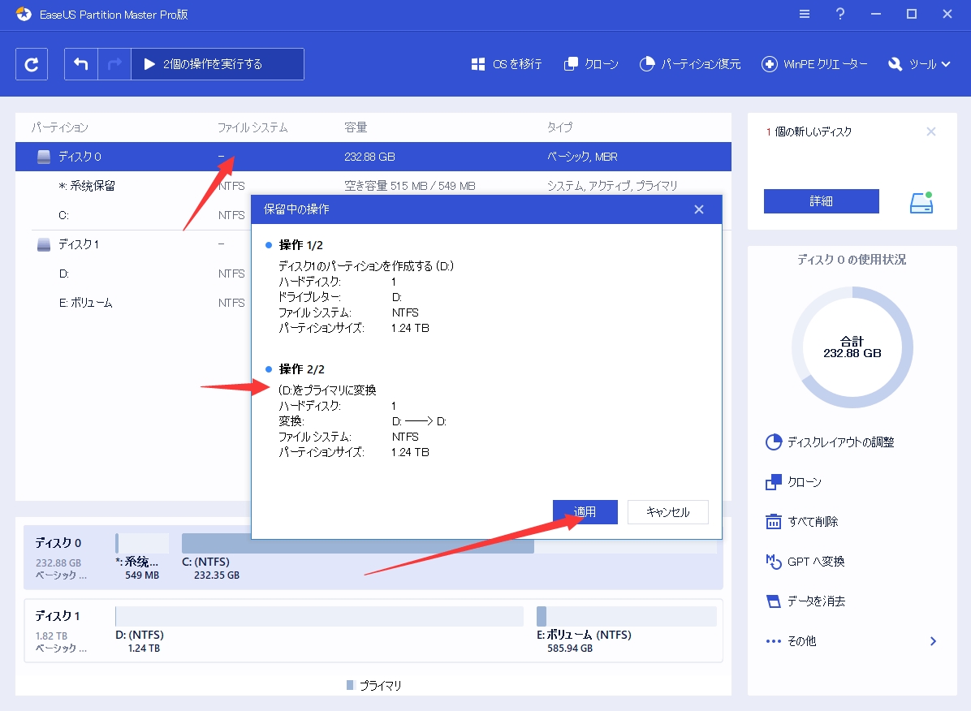Viewport: 971px width, 711px height.
Task: Click the ディスク 1 label in disk map
Action: [58, 616]
